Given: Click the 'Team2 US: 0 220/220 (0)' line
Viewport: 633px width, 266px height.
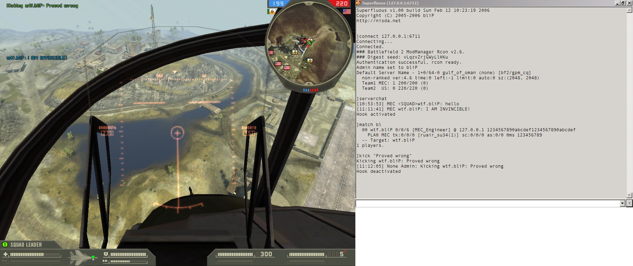Looking at the screenshot, I should 395,88.
